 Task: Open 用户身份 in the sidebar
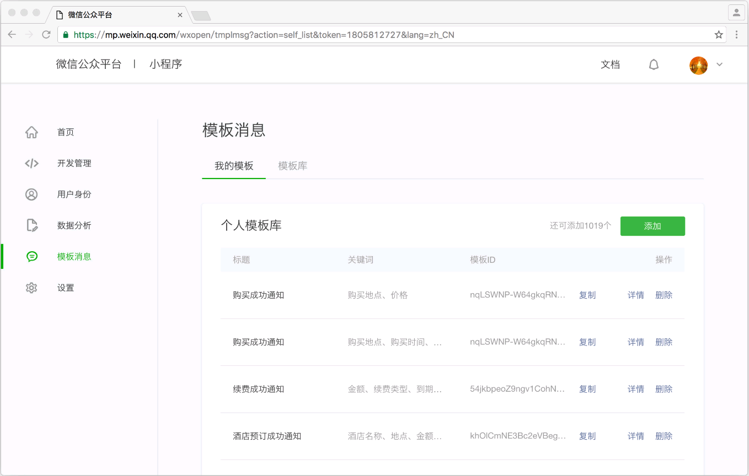(74, 194)
